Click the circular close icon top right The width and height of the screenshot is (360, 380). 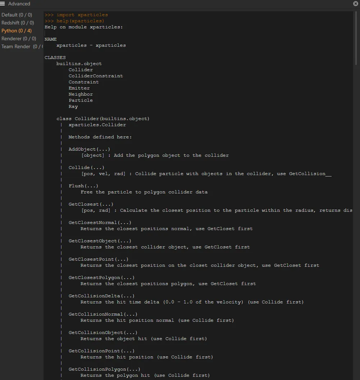click(355, 4)
